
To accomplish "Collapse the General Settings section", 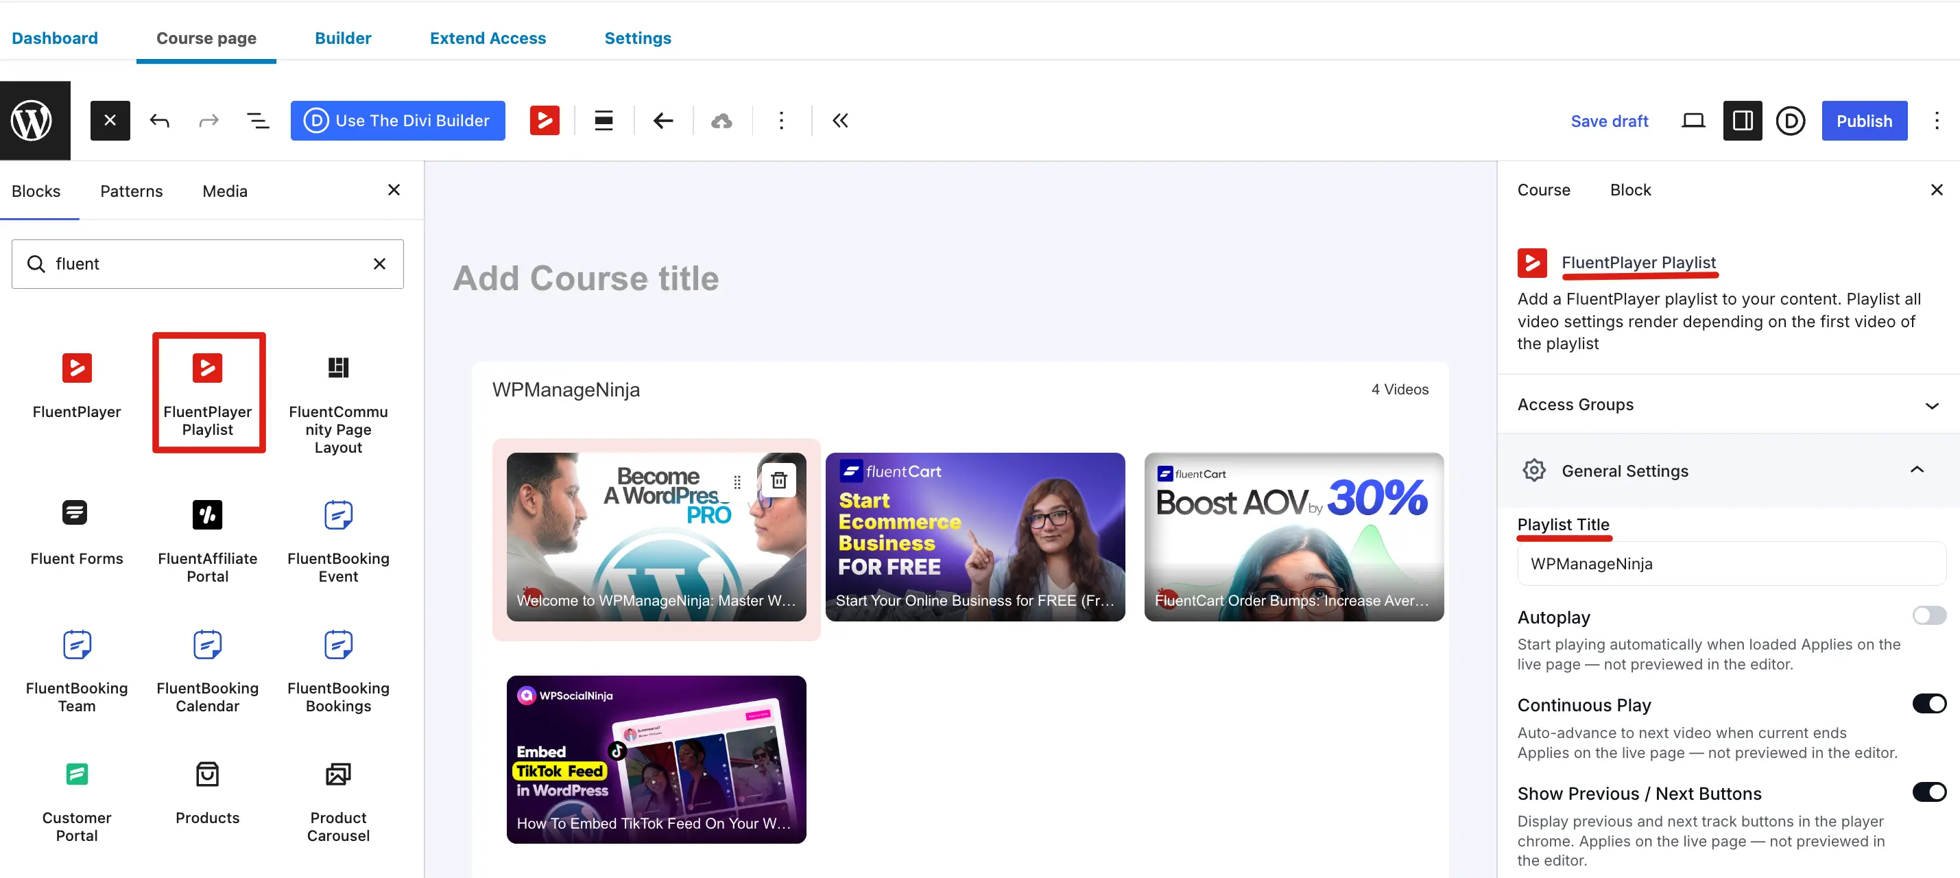I will 1728,471.
